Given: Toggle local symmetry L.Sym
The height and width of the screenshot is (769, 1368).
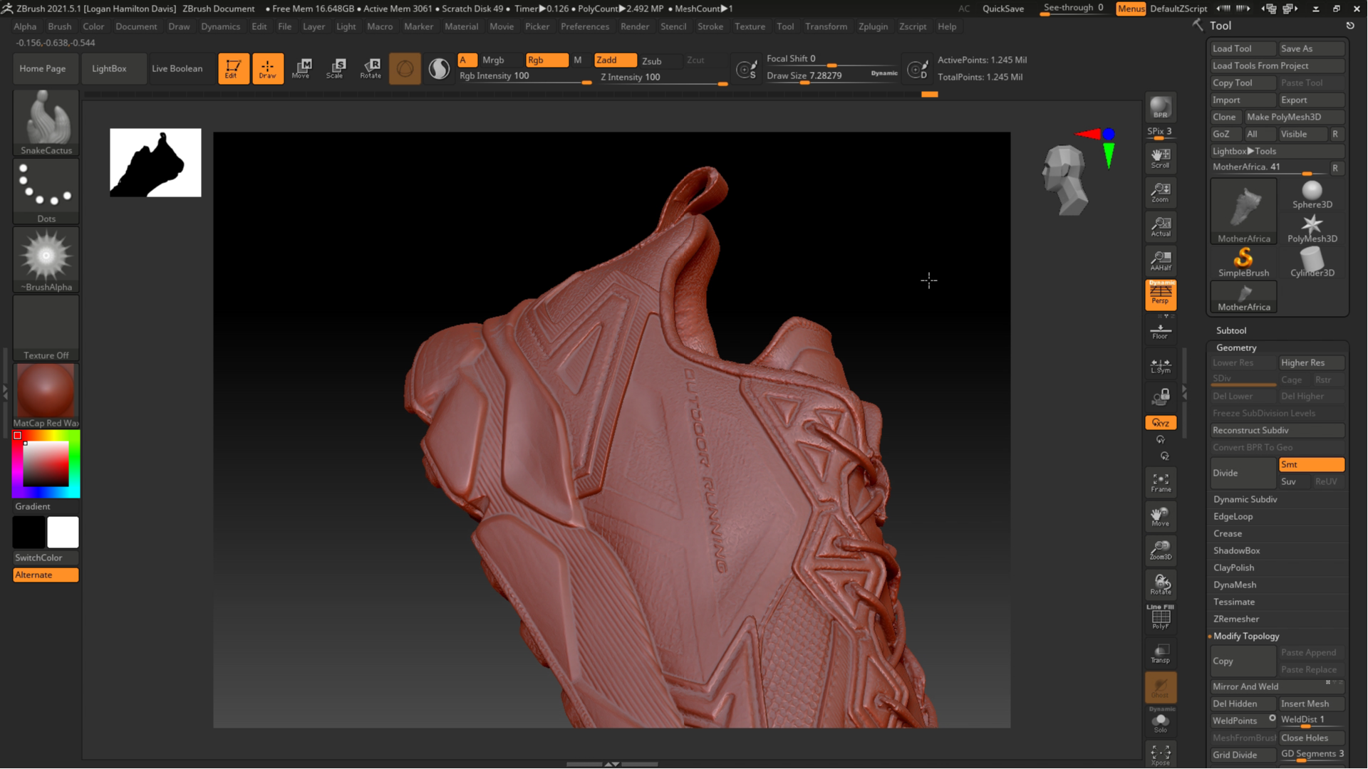Looking at the screenshot, I should point(1160,365).
